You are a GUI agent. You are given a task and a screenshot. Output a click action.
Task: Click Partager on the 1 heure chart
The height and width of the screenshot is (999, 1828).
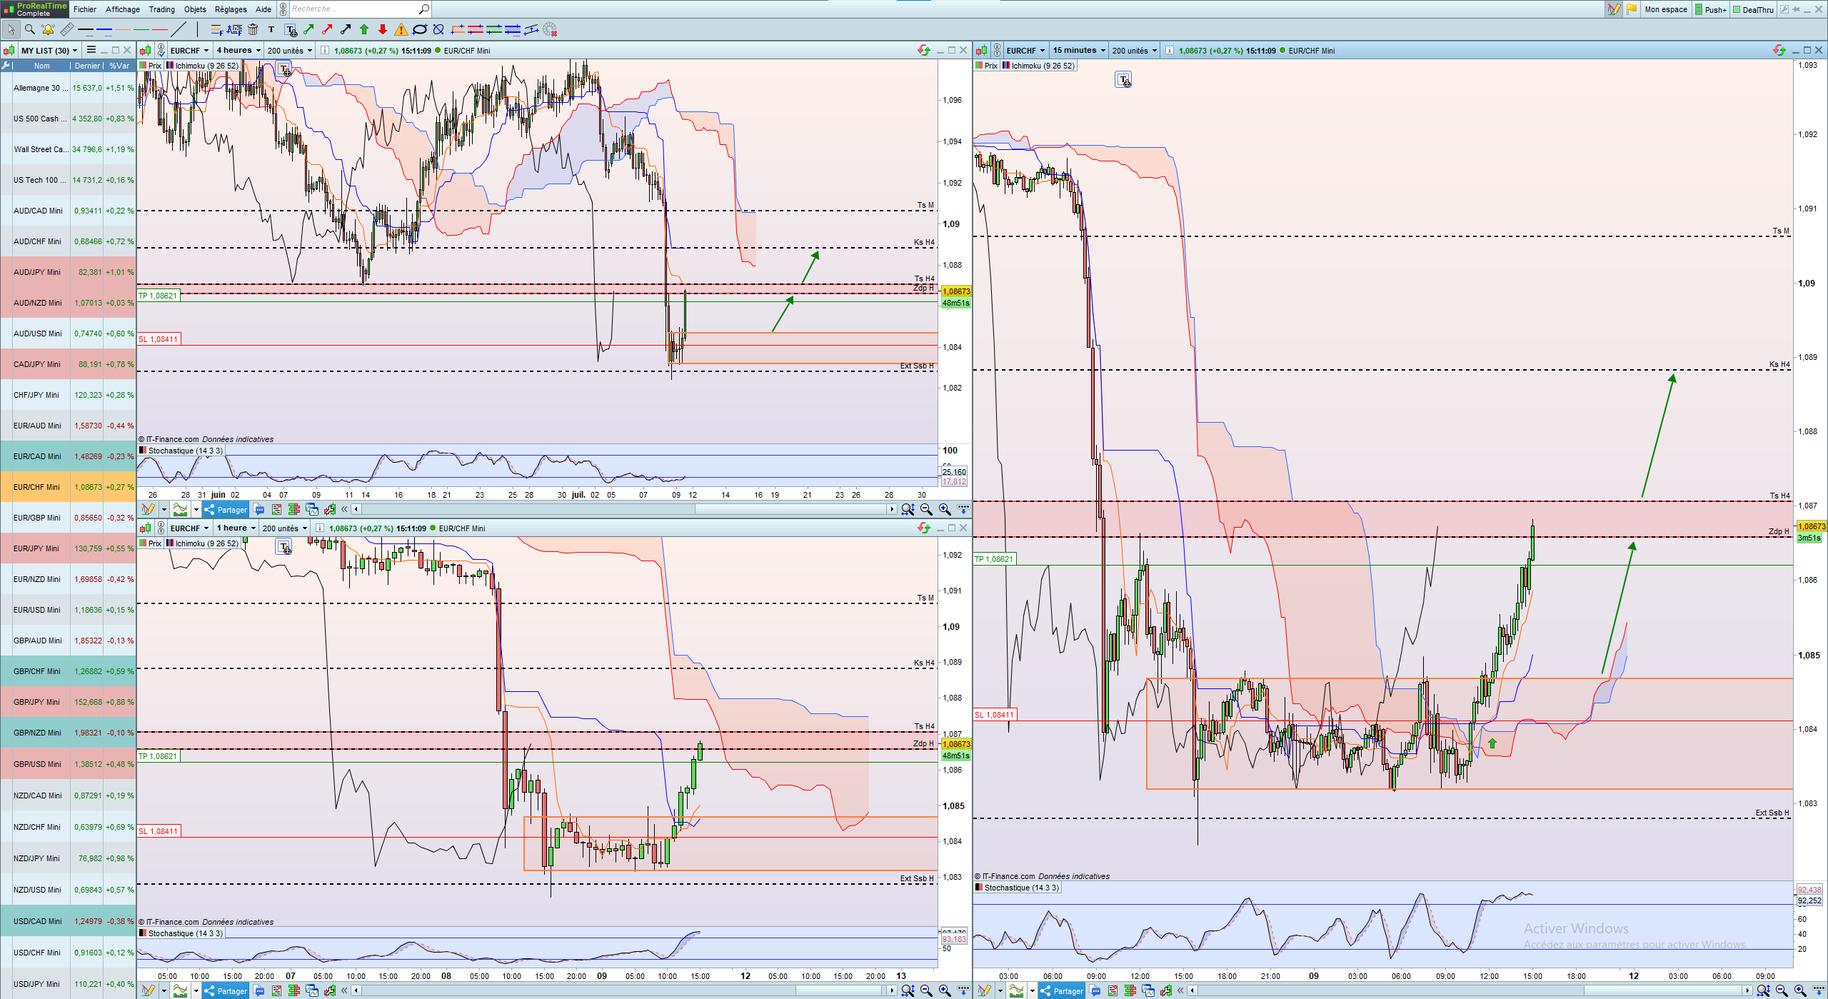pos(226,990)
